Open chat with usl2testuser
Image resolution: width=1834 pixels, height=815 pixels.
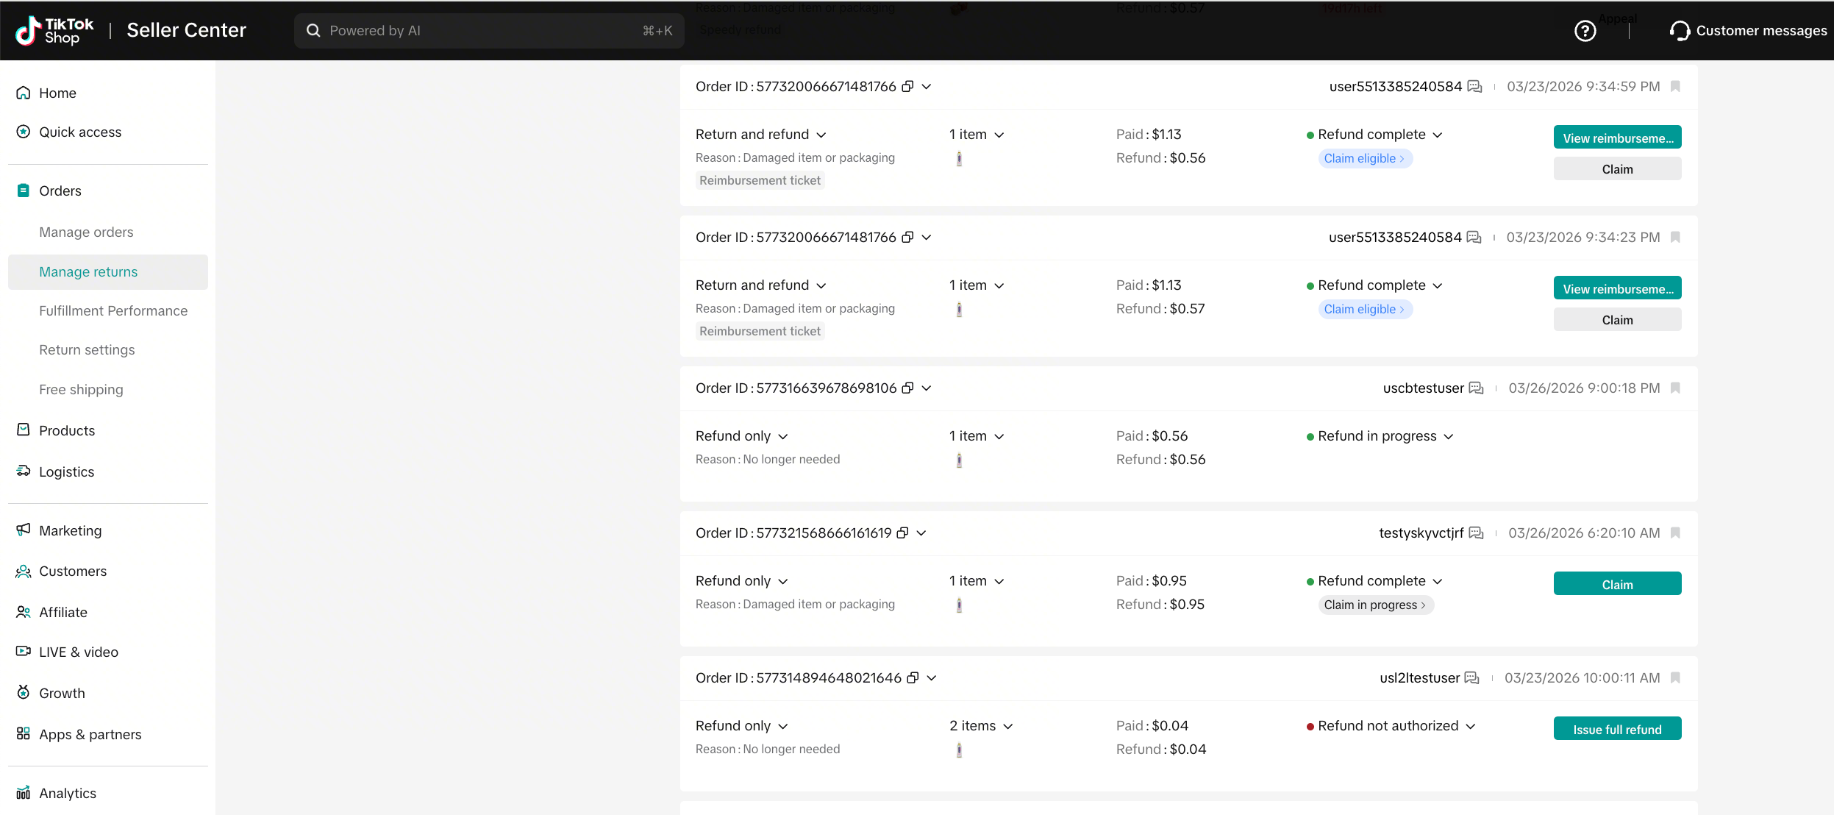click(1471, 677)
